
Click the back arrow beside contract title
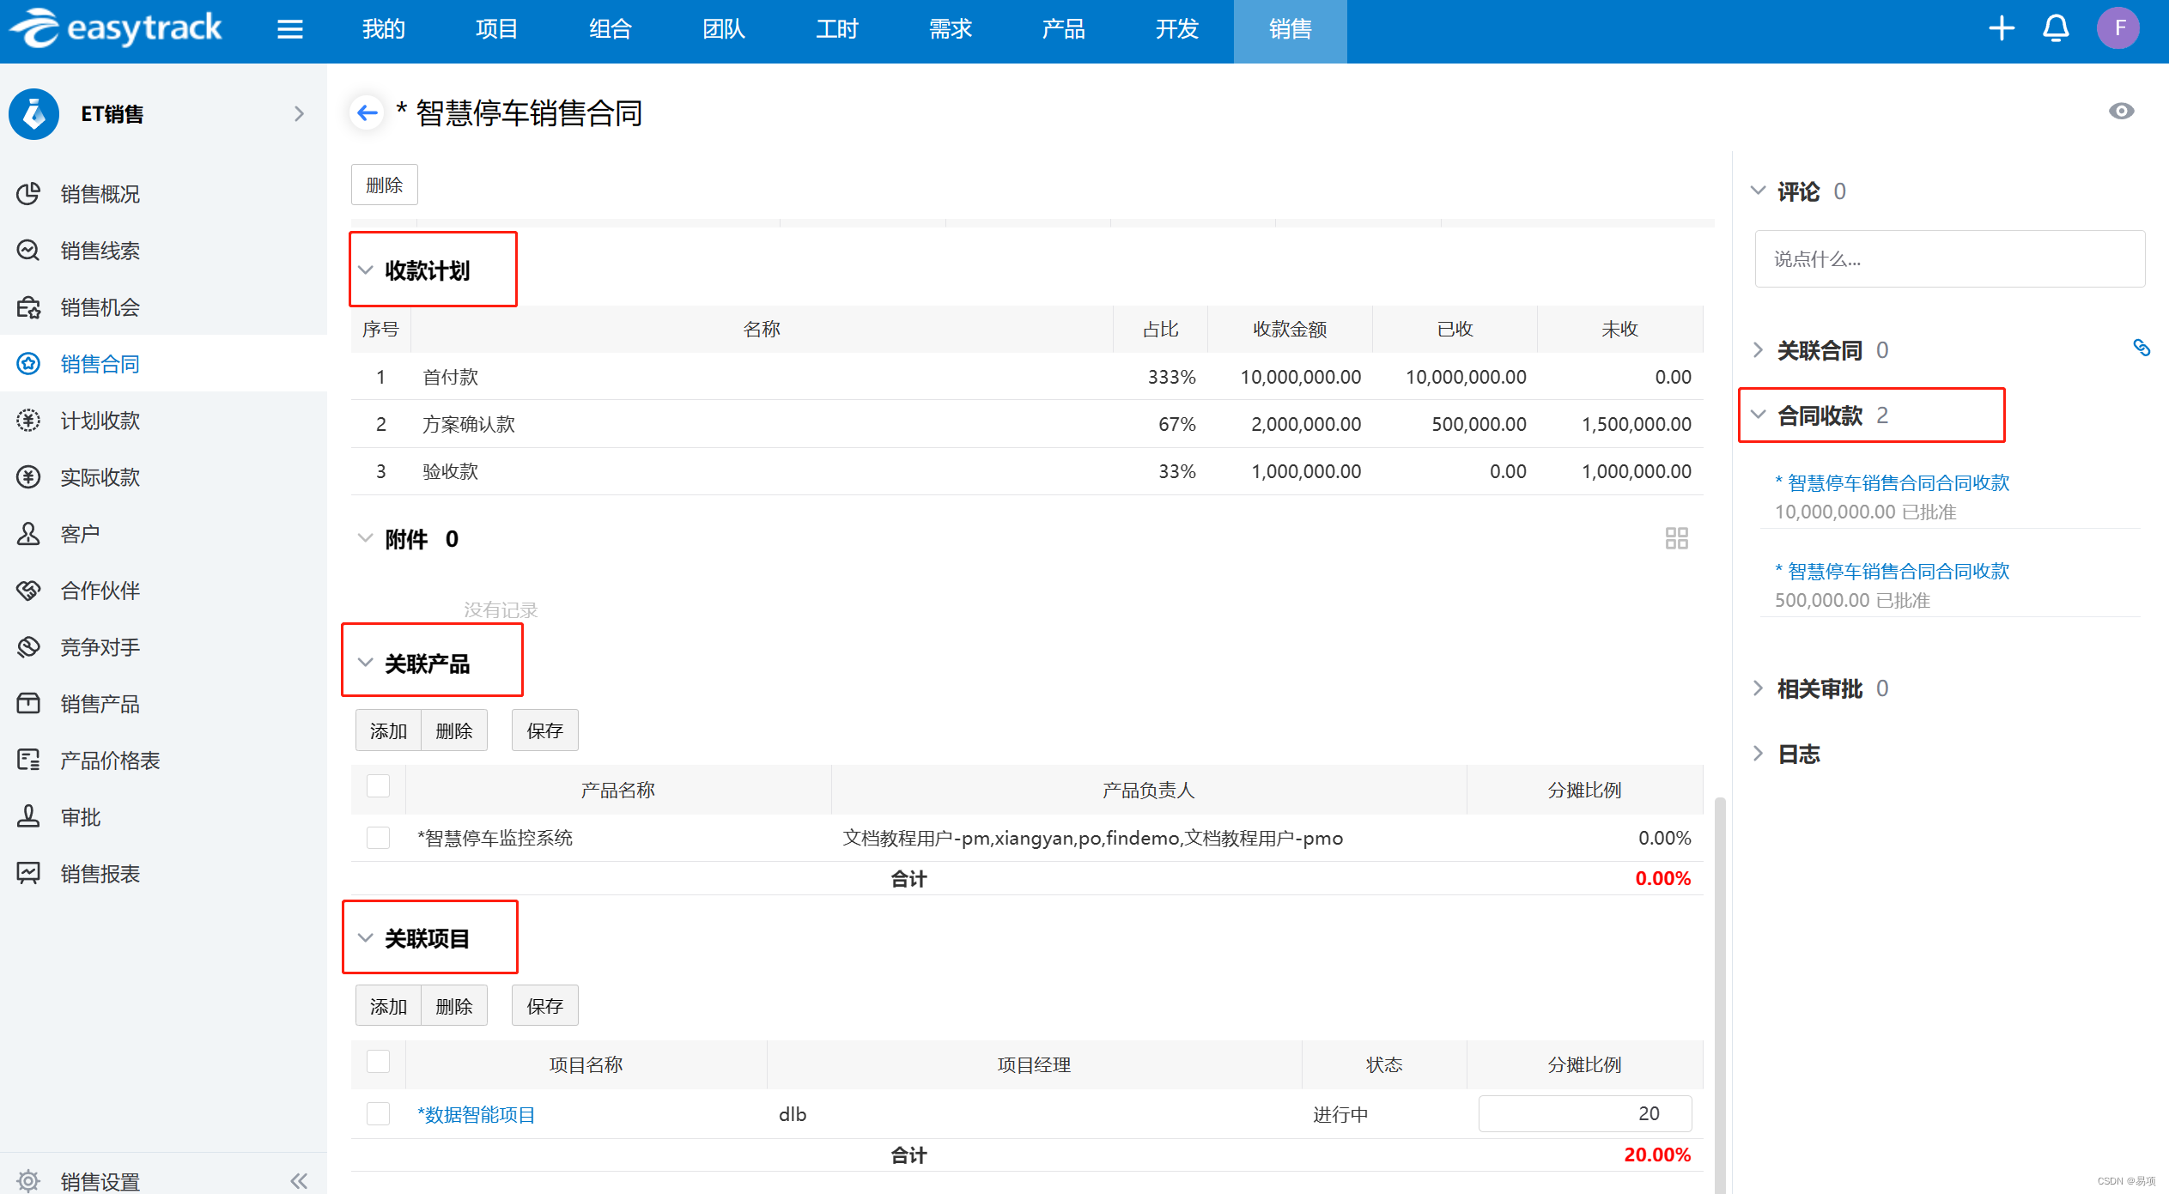point(368,112)
